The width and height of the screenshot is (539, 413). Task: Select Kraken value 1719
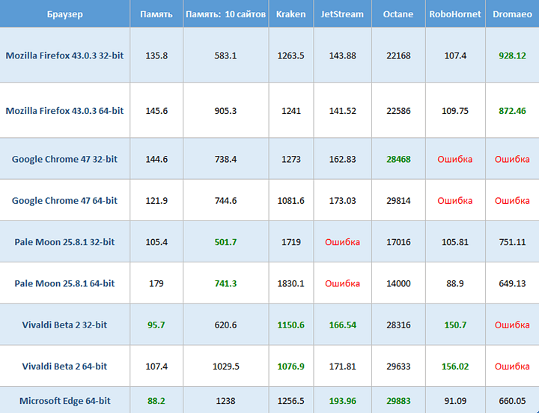click(290, 242)
